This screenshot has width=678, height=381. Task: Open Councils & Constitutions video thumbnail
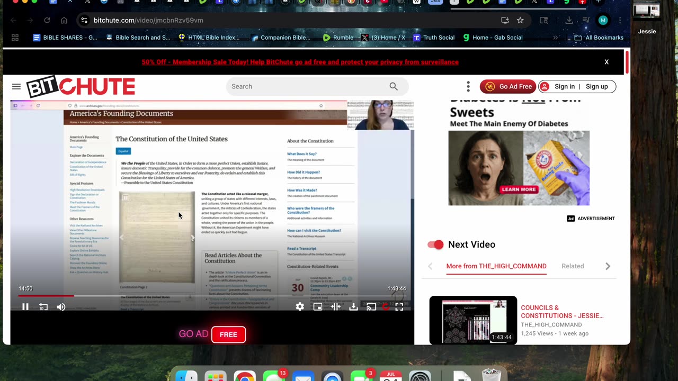[473, 320]
